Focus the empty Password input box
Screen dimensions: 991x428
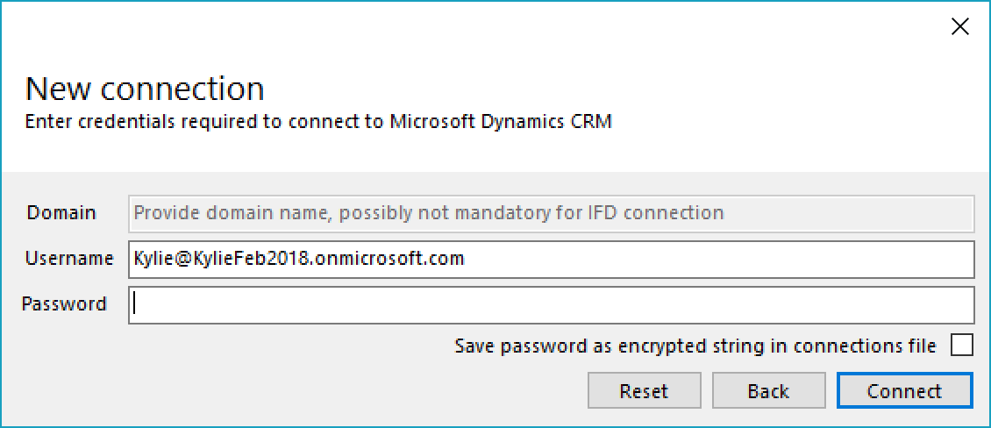(553, 304)
